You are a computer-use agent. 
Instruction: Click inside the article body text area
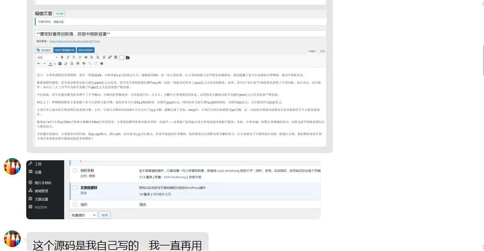tap(181, 106)
